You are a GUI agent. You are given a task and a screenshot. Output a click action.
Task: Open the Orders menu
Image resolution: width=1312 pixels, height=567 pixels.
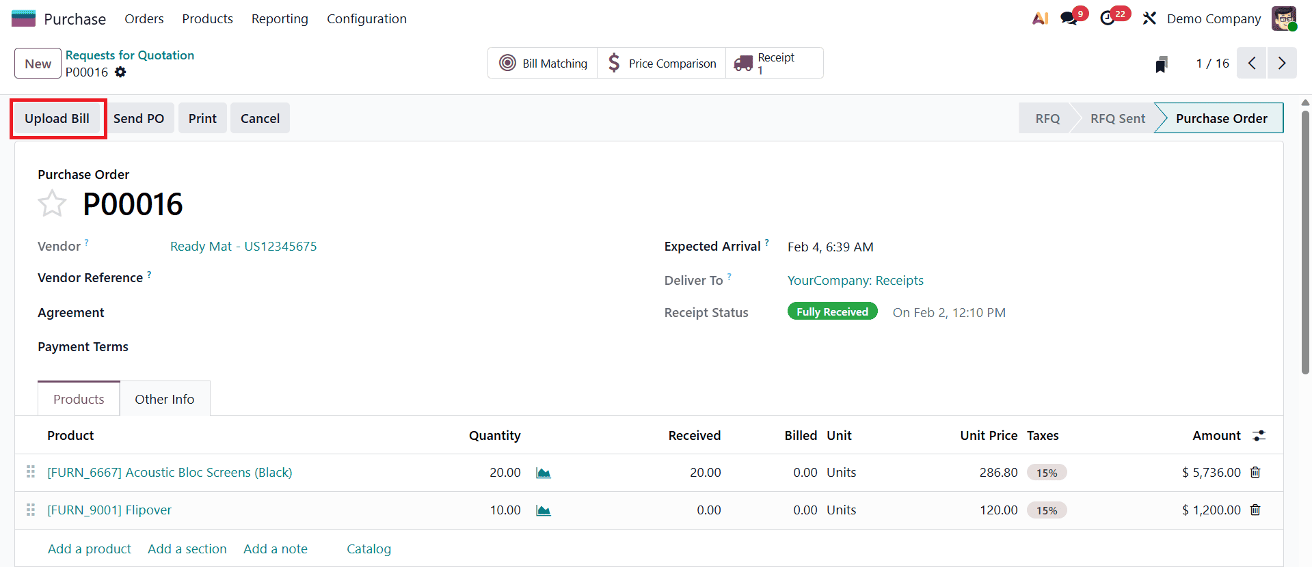tap(144, 18)
